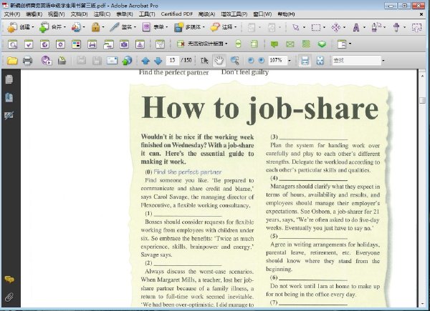Open the 编辑(E) Edit menu
The height and width of the screenshot is (311, 430).
tap(34, 14)
